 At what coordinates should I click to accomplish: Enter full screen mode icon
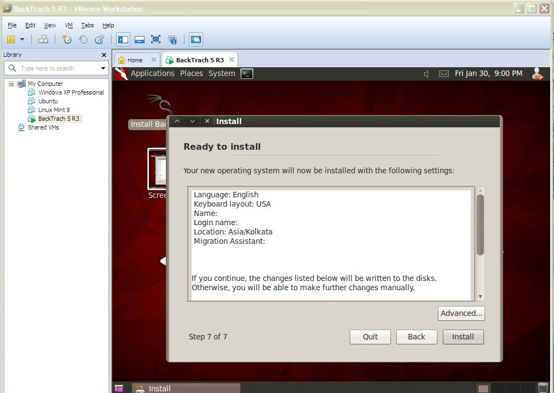(156, 39)
